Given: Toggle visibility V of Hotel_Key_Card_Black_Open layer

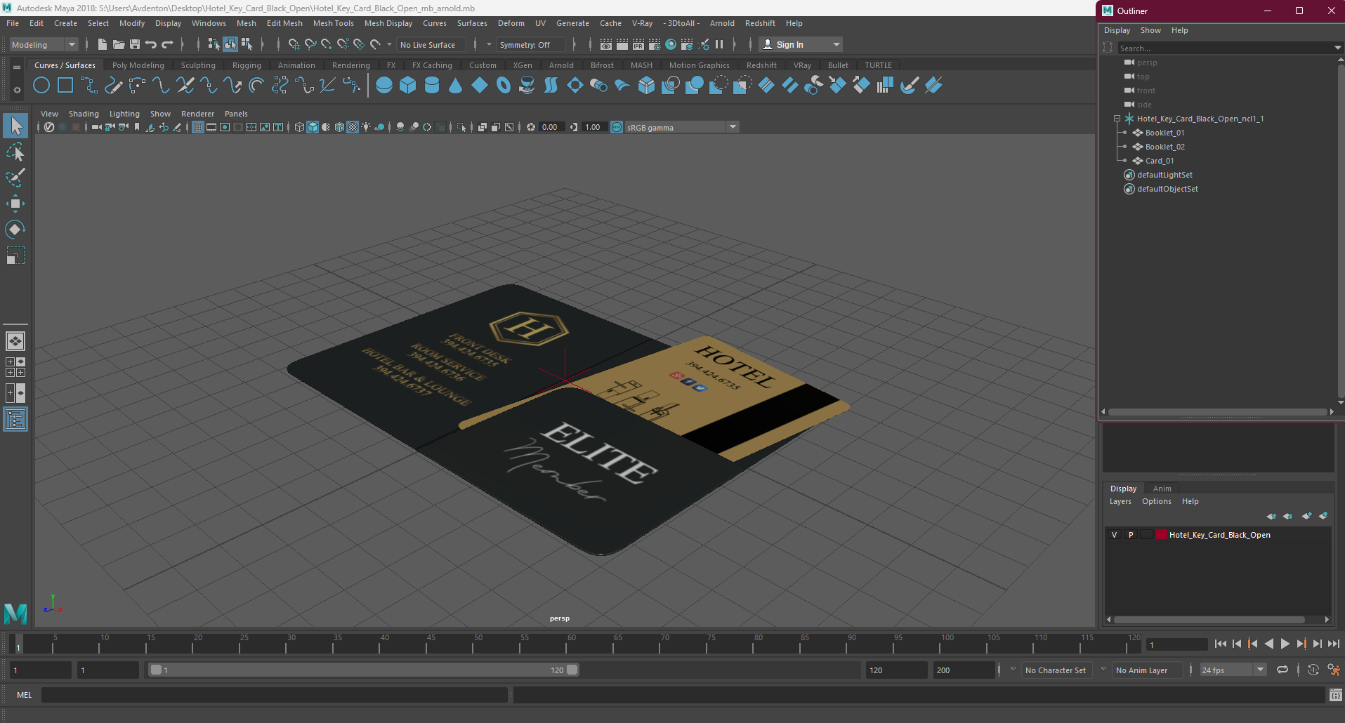Looking at the screenshot, I should pyautogui.click(x=1114, y=535).
